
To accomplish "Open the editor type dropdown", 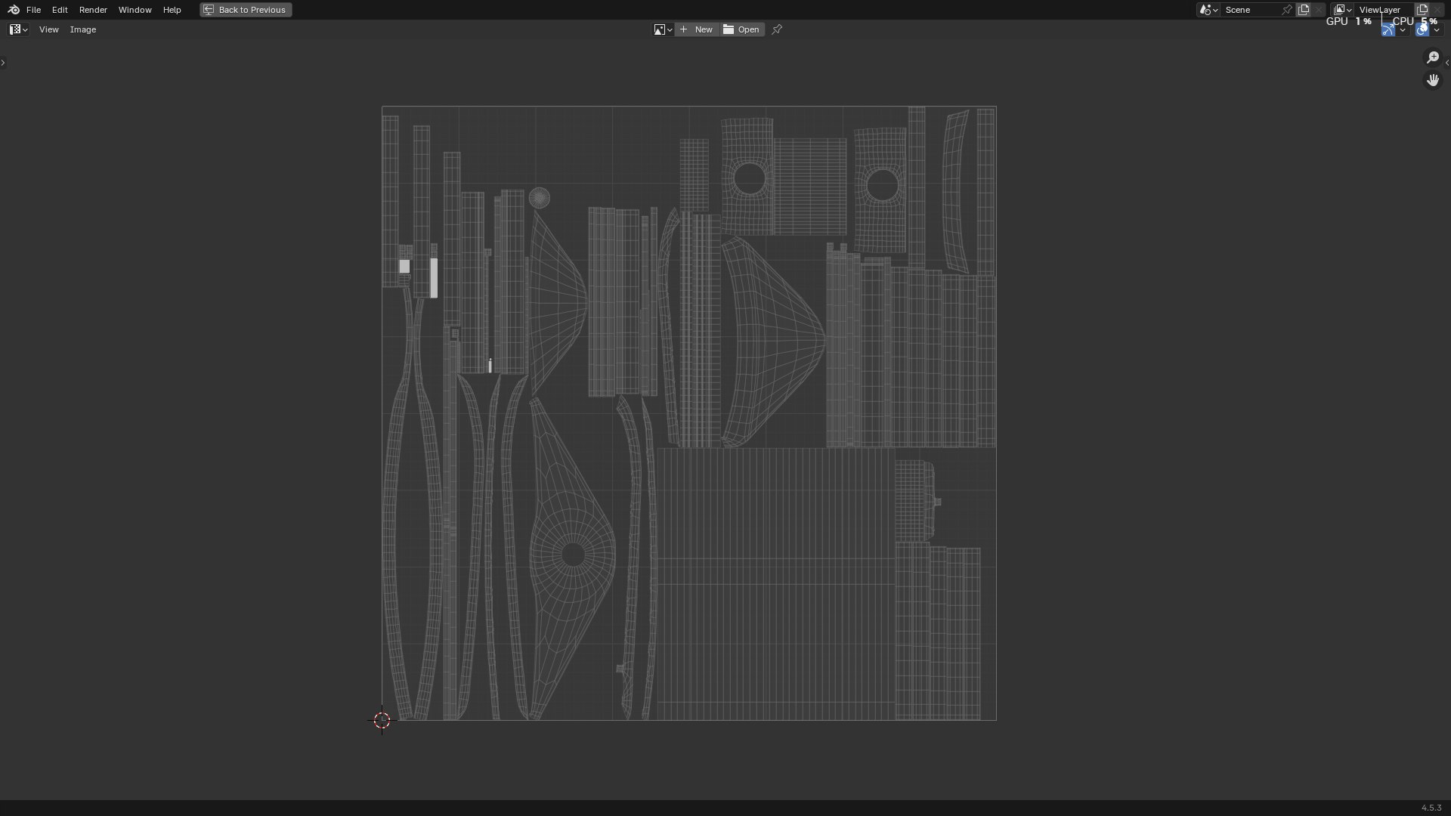I will click(x=19, y=29).
